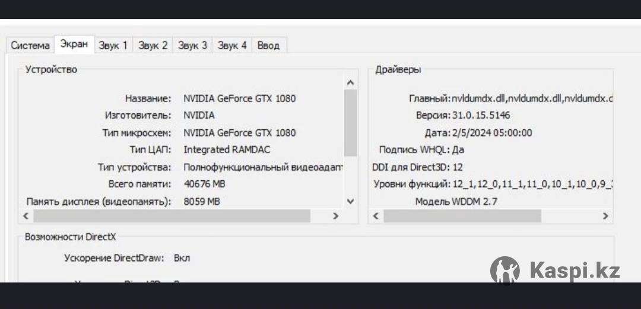Click the Название value NVIDIA GeForce GTX 1080
The height and width of the screenshot is (309, 641).
click(239, 98)
